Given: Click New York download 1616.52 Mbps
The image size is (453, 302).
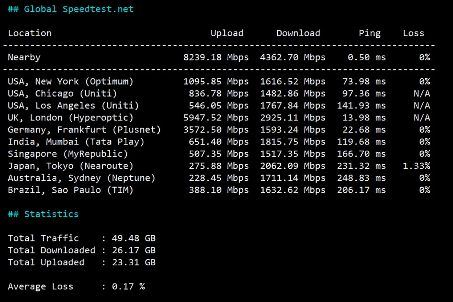Looking at the screenshot, I should [293, 82].
